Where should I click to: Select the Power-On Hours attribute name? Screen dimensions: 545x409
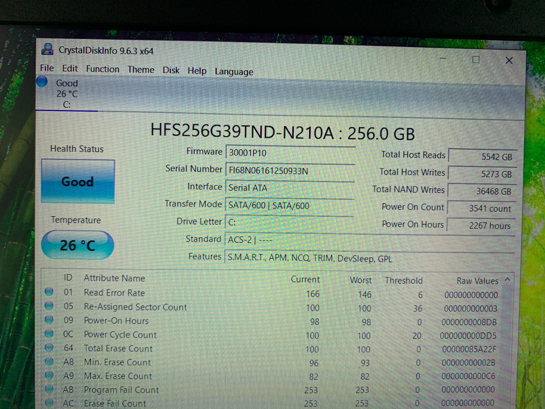[x=116, y=320]
